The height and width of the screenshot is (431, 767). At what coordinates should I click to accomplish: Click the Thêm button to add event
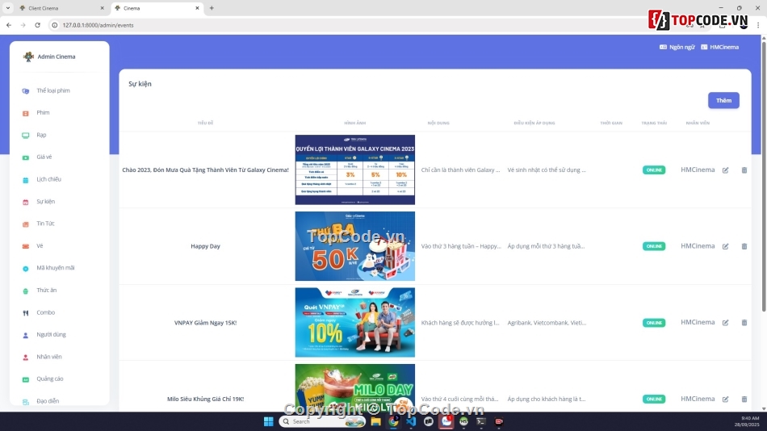pyautogui.click(x=723, y=100)
